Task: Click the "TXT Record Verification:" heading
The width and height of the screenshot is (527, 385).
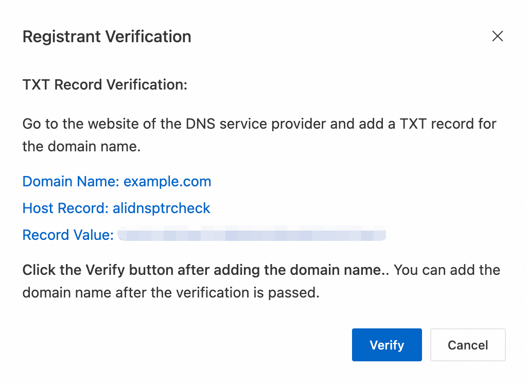Action: [105, 84]
